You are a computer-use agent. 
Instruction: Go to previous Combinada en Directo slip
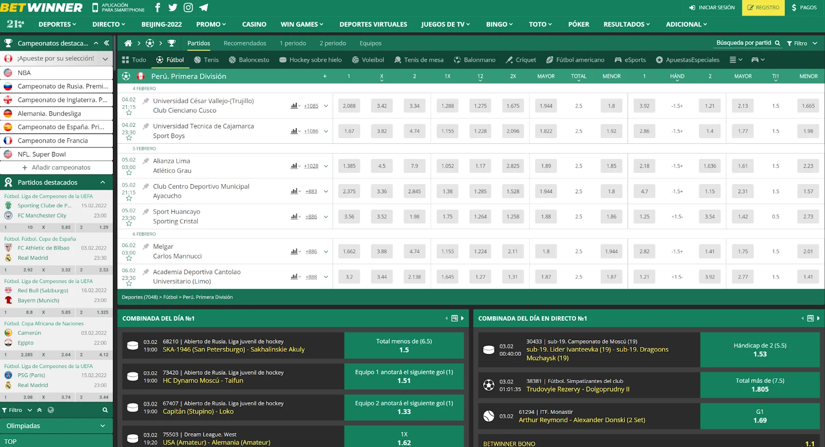pos(802,319)
